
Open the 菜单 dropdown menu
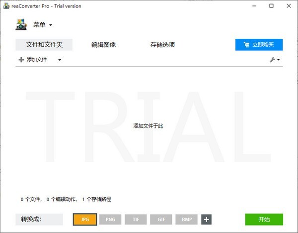[43, 24]
